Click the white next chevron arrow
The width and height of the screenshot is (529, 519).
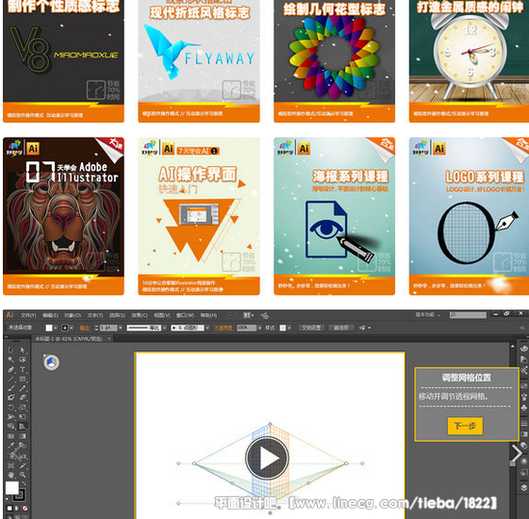point(517,453)
